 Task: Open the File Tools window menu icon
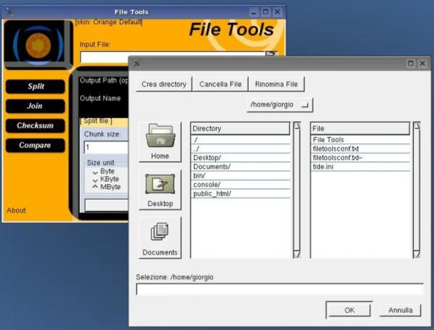point(10,12)
